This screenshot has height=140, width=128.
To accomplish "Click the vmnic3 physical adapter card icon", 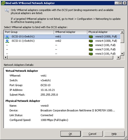I will pyautogui.click(x=91, y=54).
